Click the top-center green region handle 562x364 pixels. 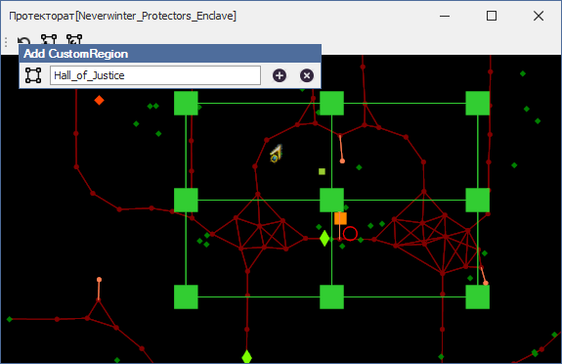332,104
